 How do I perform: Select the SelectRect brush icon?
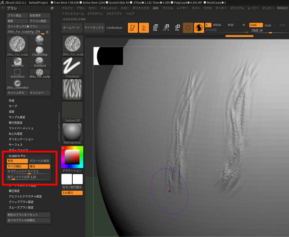coord(17,73)
